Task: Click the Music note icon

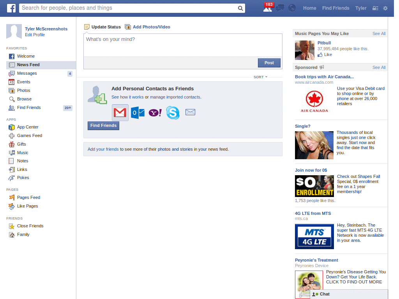Action: point(11,153)
